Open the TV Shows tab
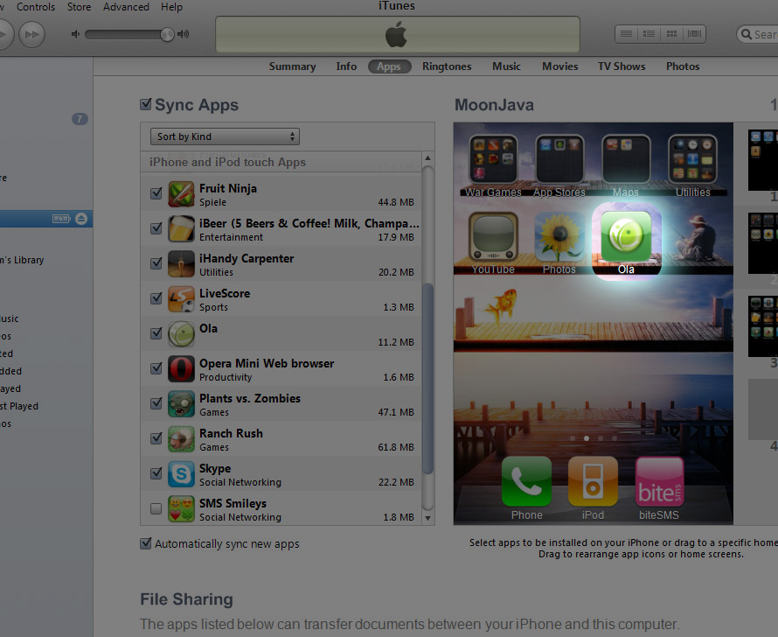 pyautogui.click(x=622, y=66)
